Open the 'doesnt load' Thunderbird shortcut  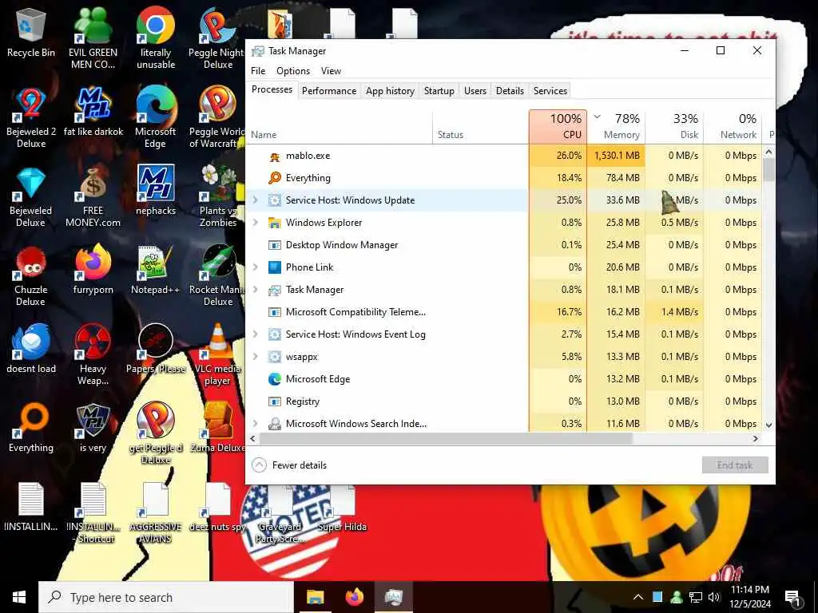pyautogui.click(x=31, y=349)
